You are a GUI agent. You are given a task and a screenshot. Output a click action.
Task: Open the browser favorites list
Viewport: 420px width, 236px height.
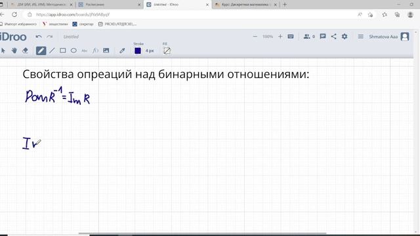[385, 14]
